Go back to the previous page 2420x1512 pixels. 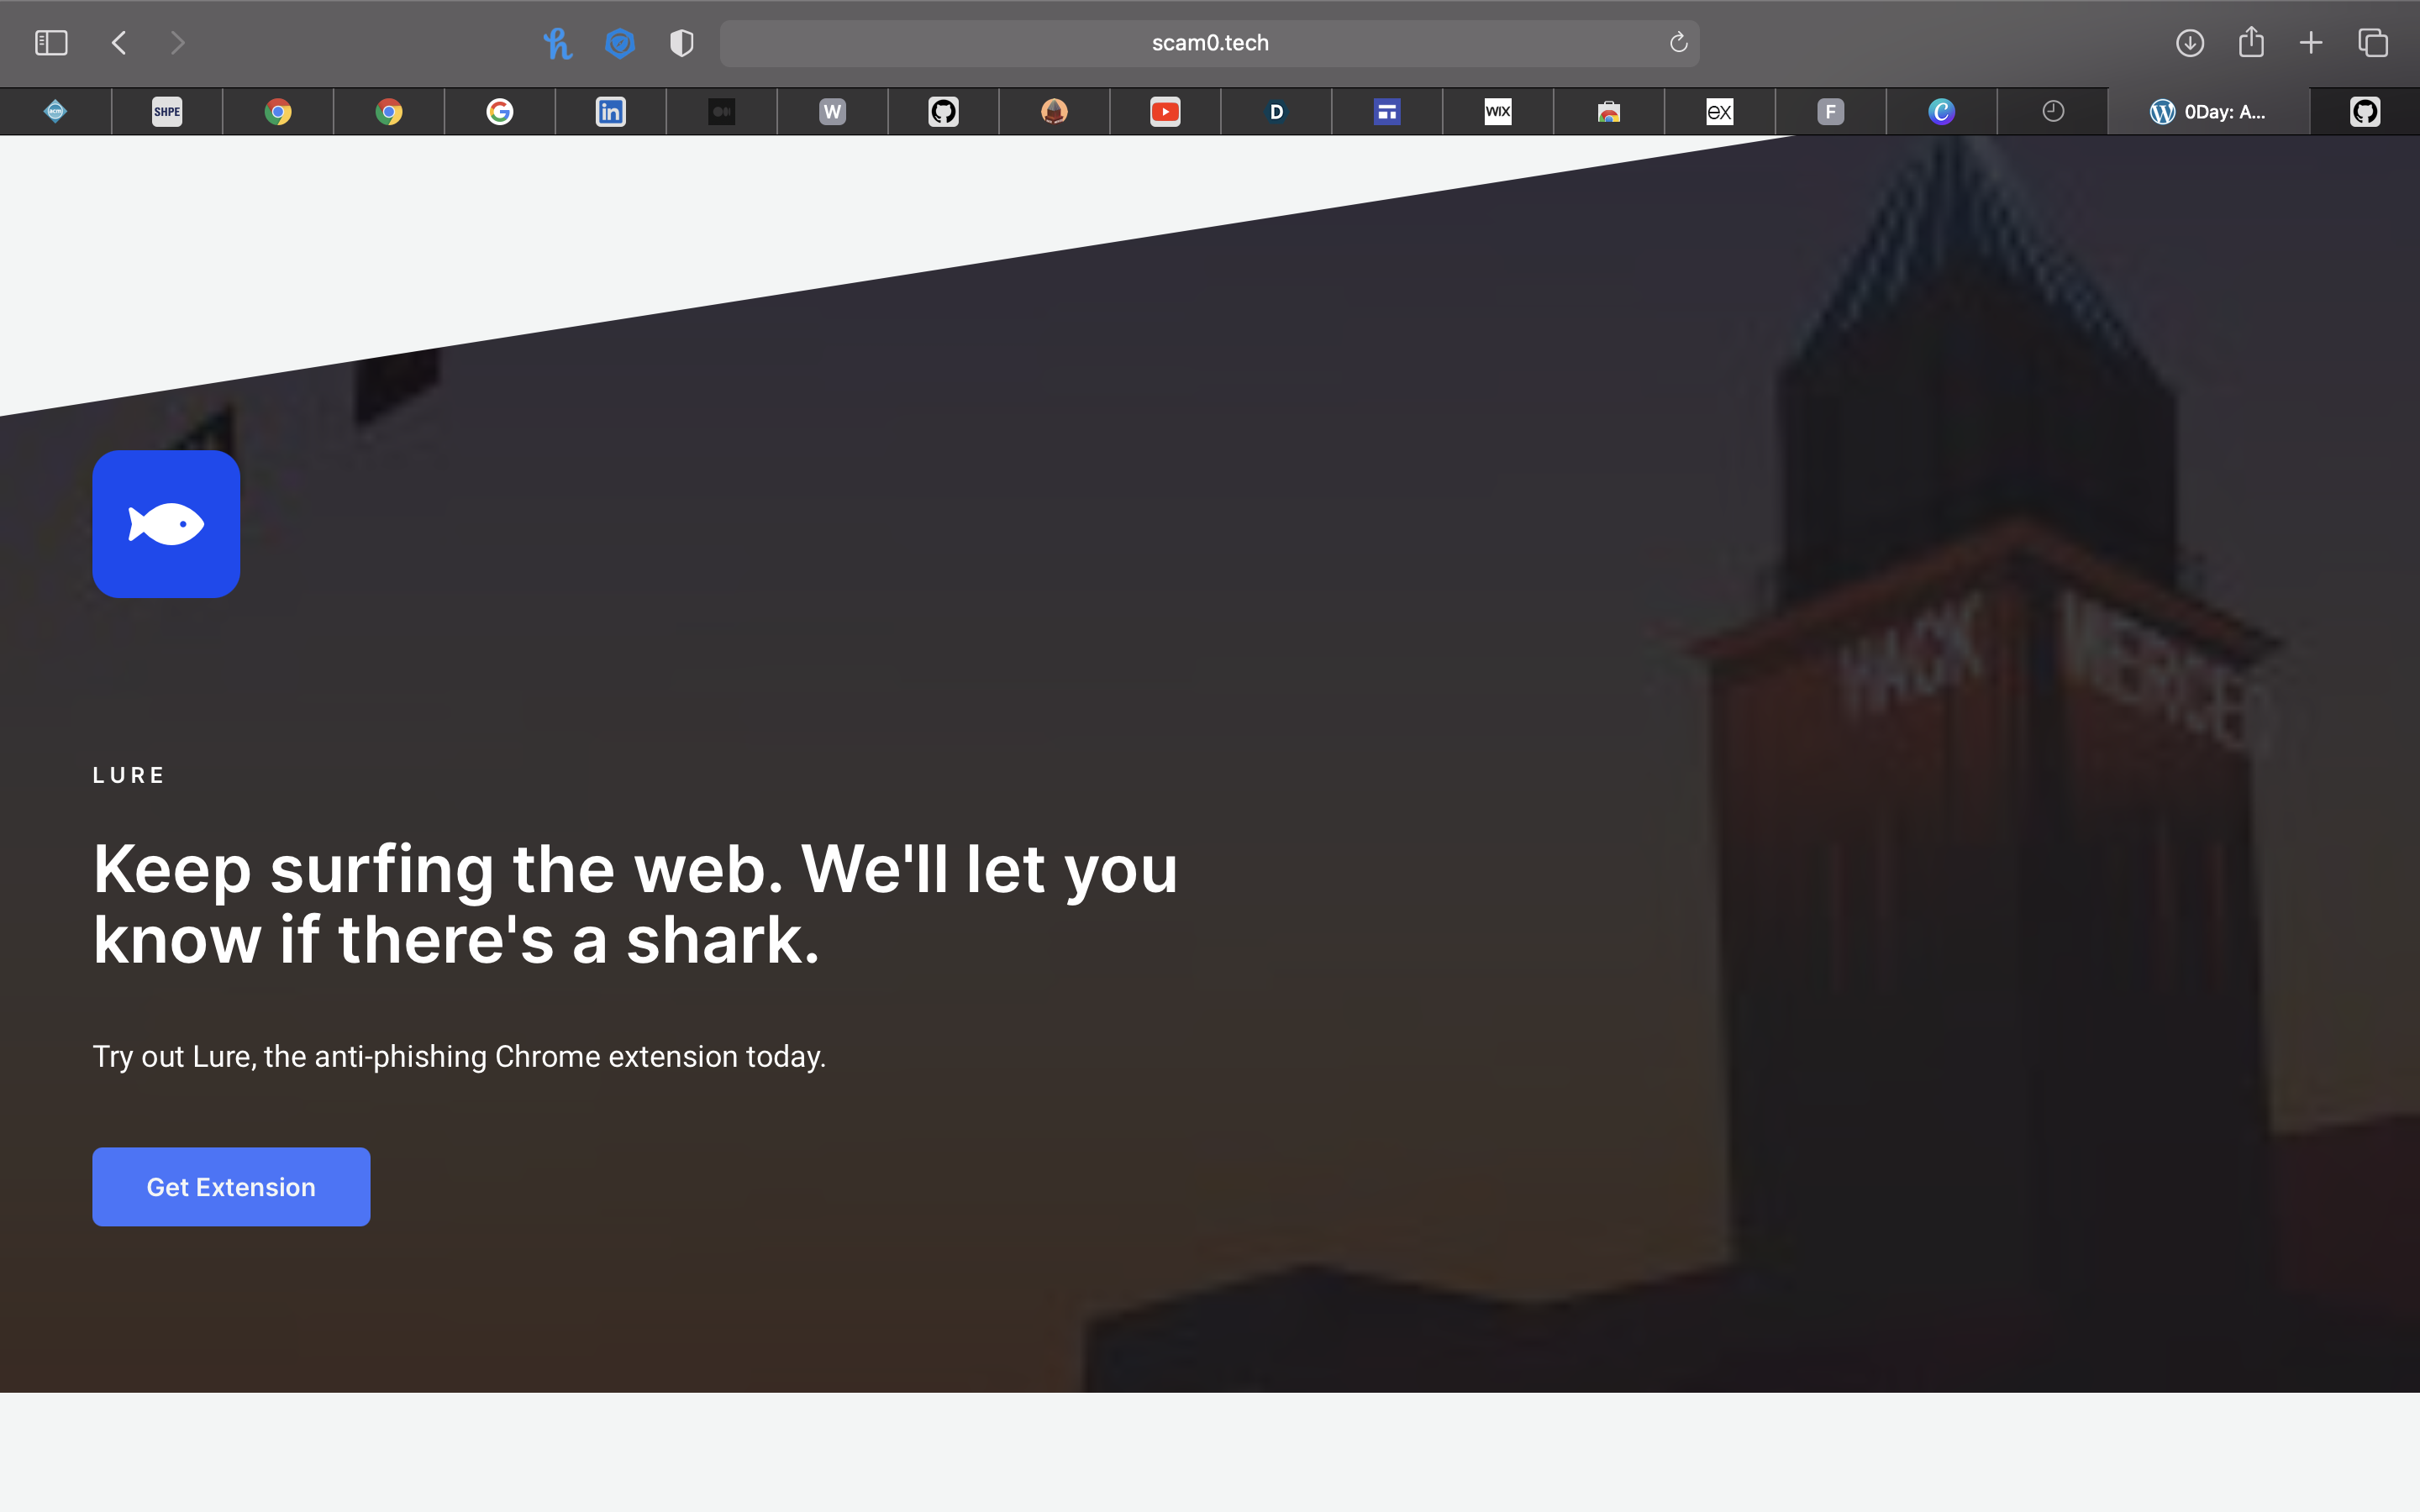click(119, 43)
